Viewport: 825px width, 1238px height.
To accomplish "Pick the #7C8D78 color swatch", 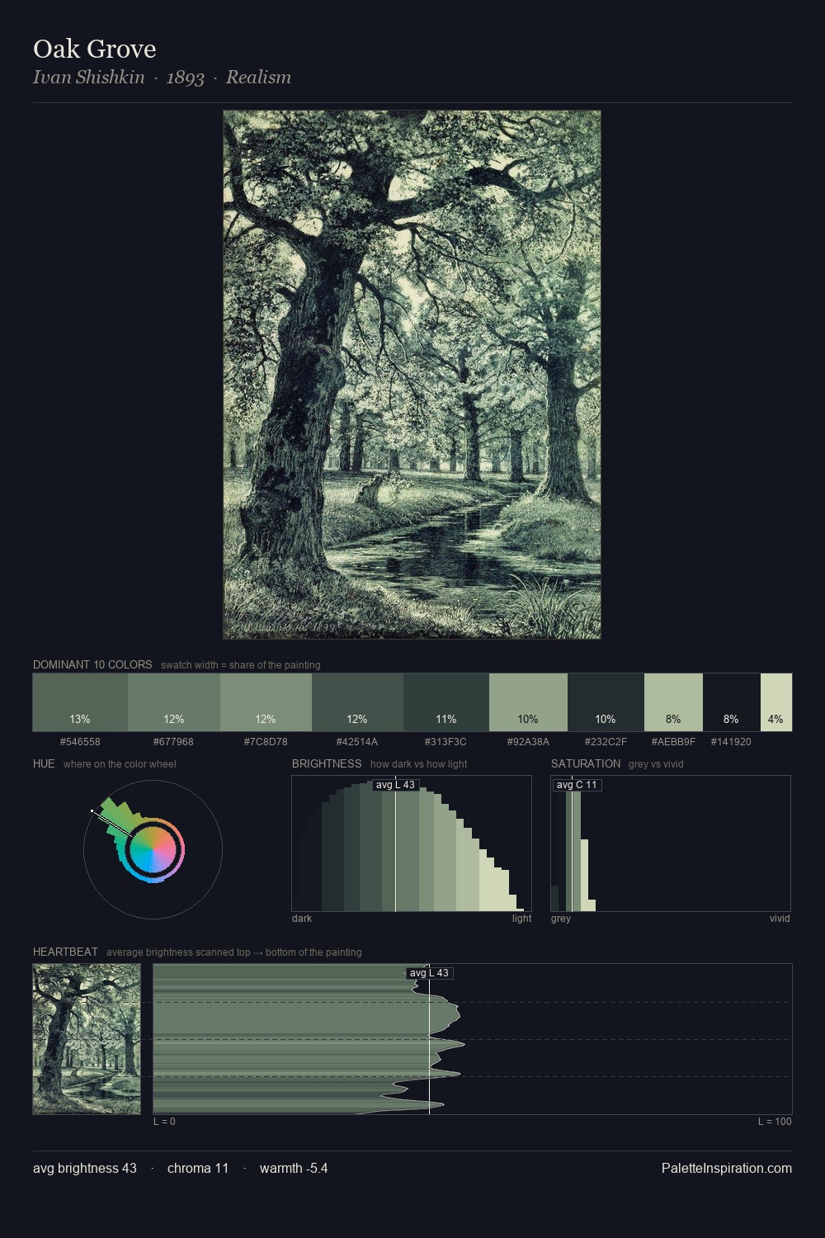I will click(x=266, y=702).
